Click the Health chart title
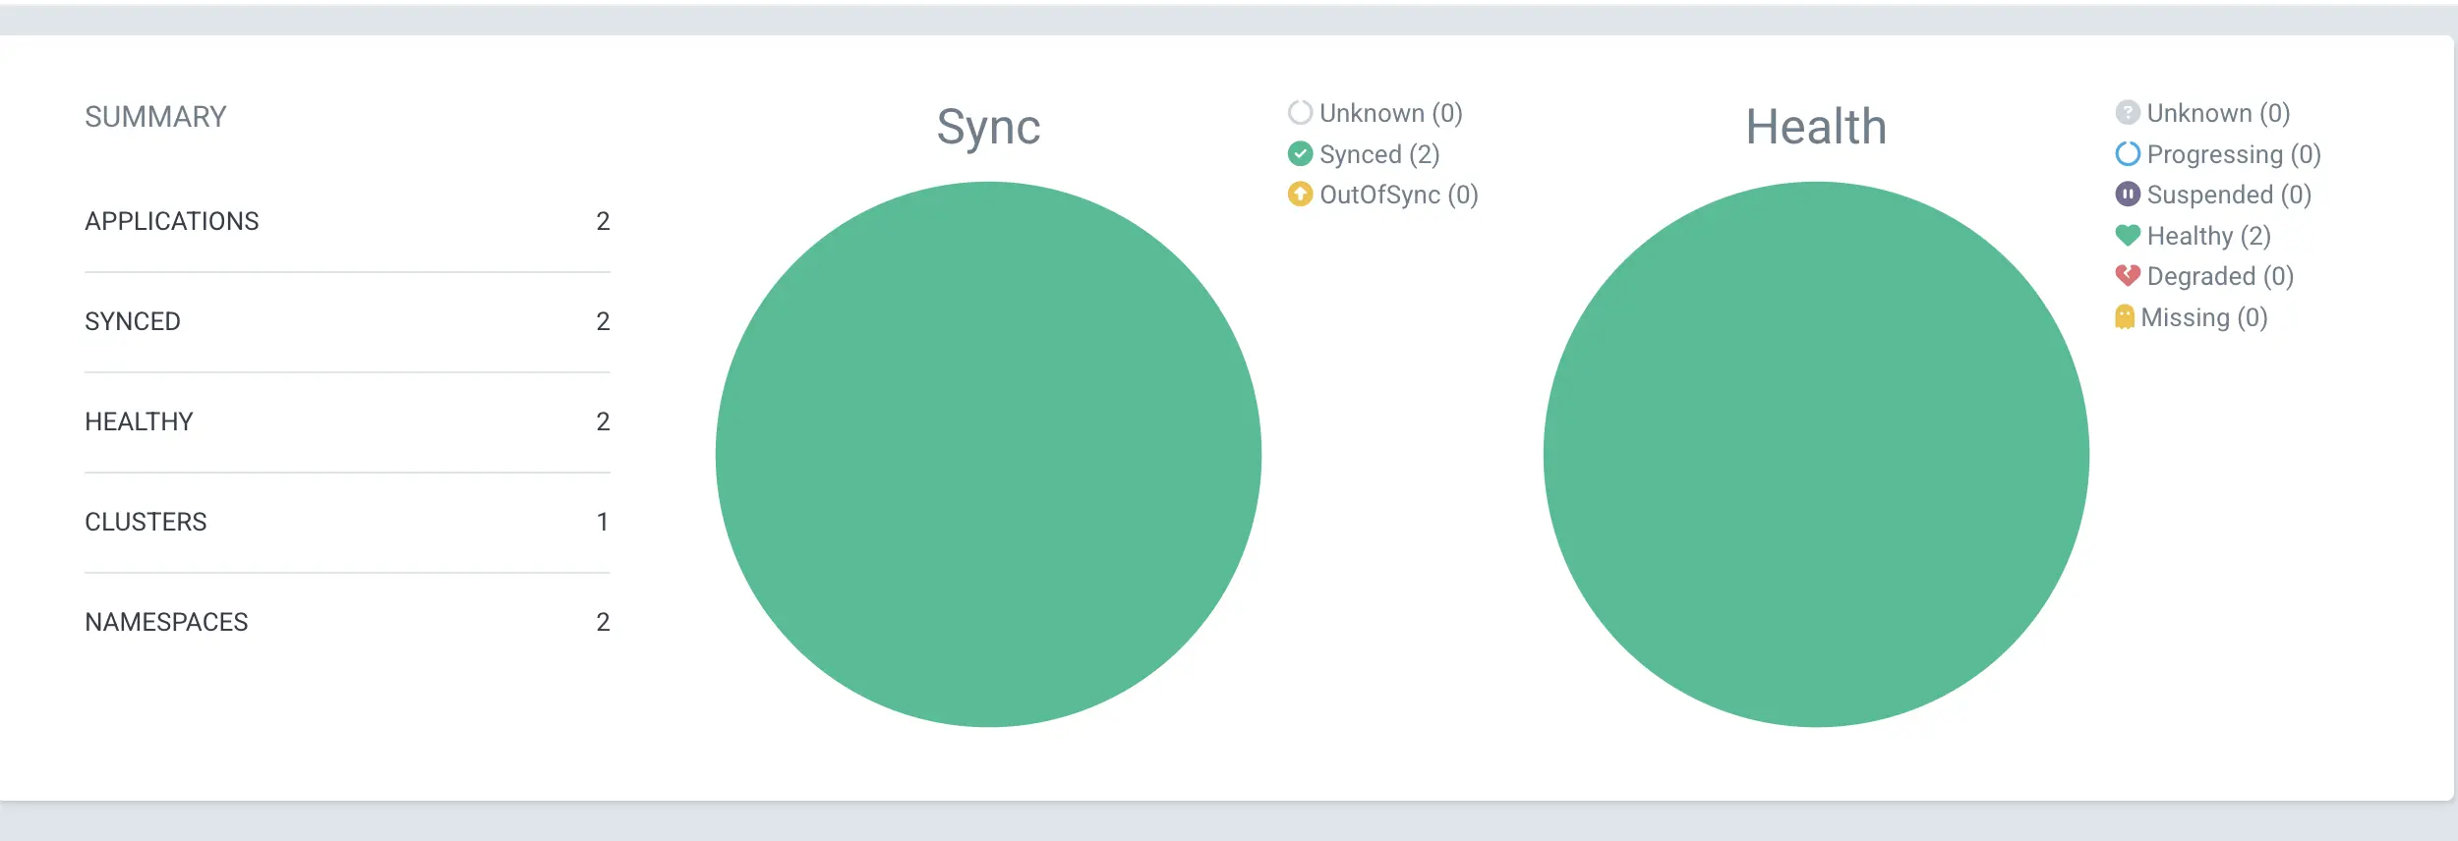 [x=1816, y=127]
